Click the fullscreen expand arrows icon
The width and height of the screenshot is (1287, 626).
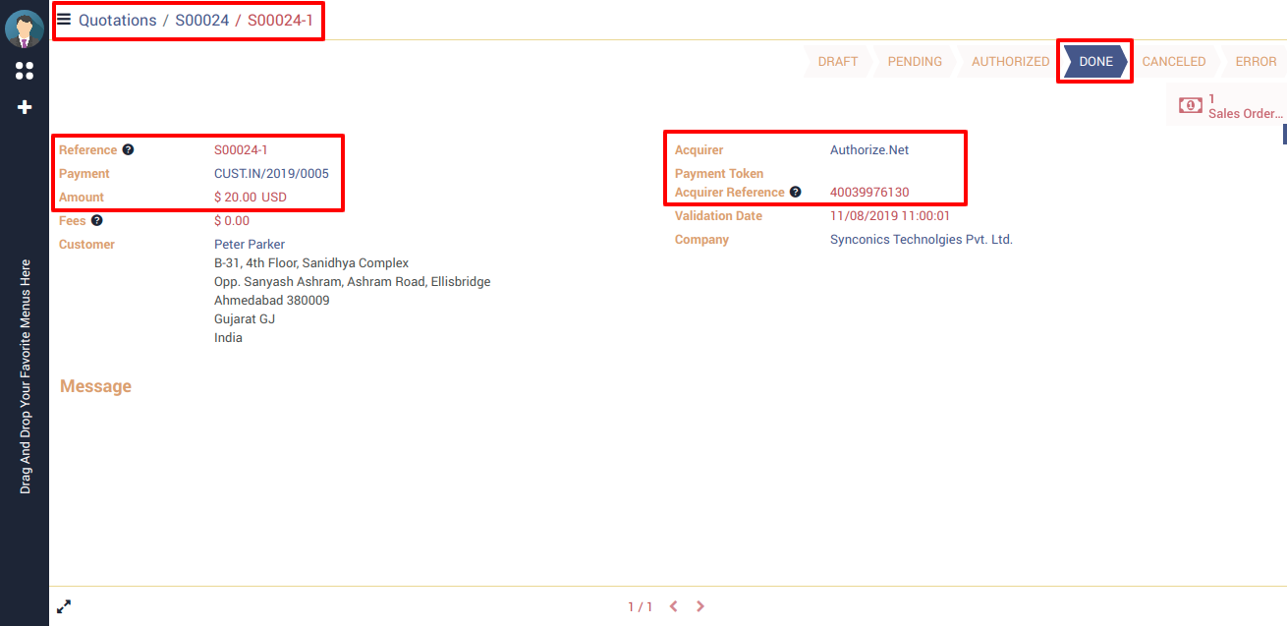click(64, 606)
